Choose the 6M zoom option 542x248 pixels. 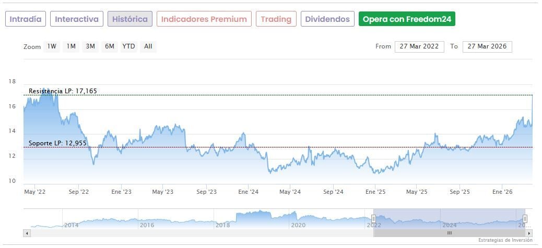pos(109,46)
